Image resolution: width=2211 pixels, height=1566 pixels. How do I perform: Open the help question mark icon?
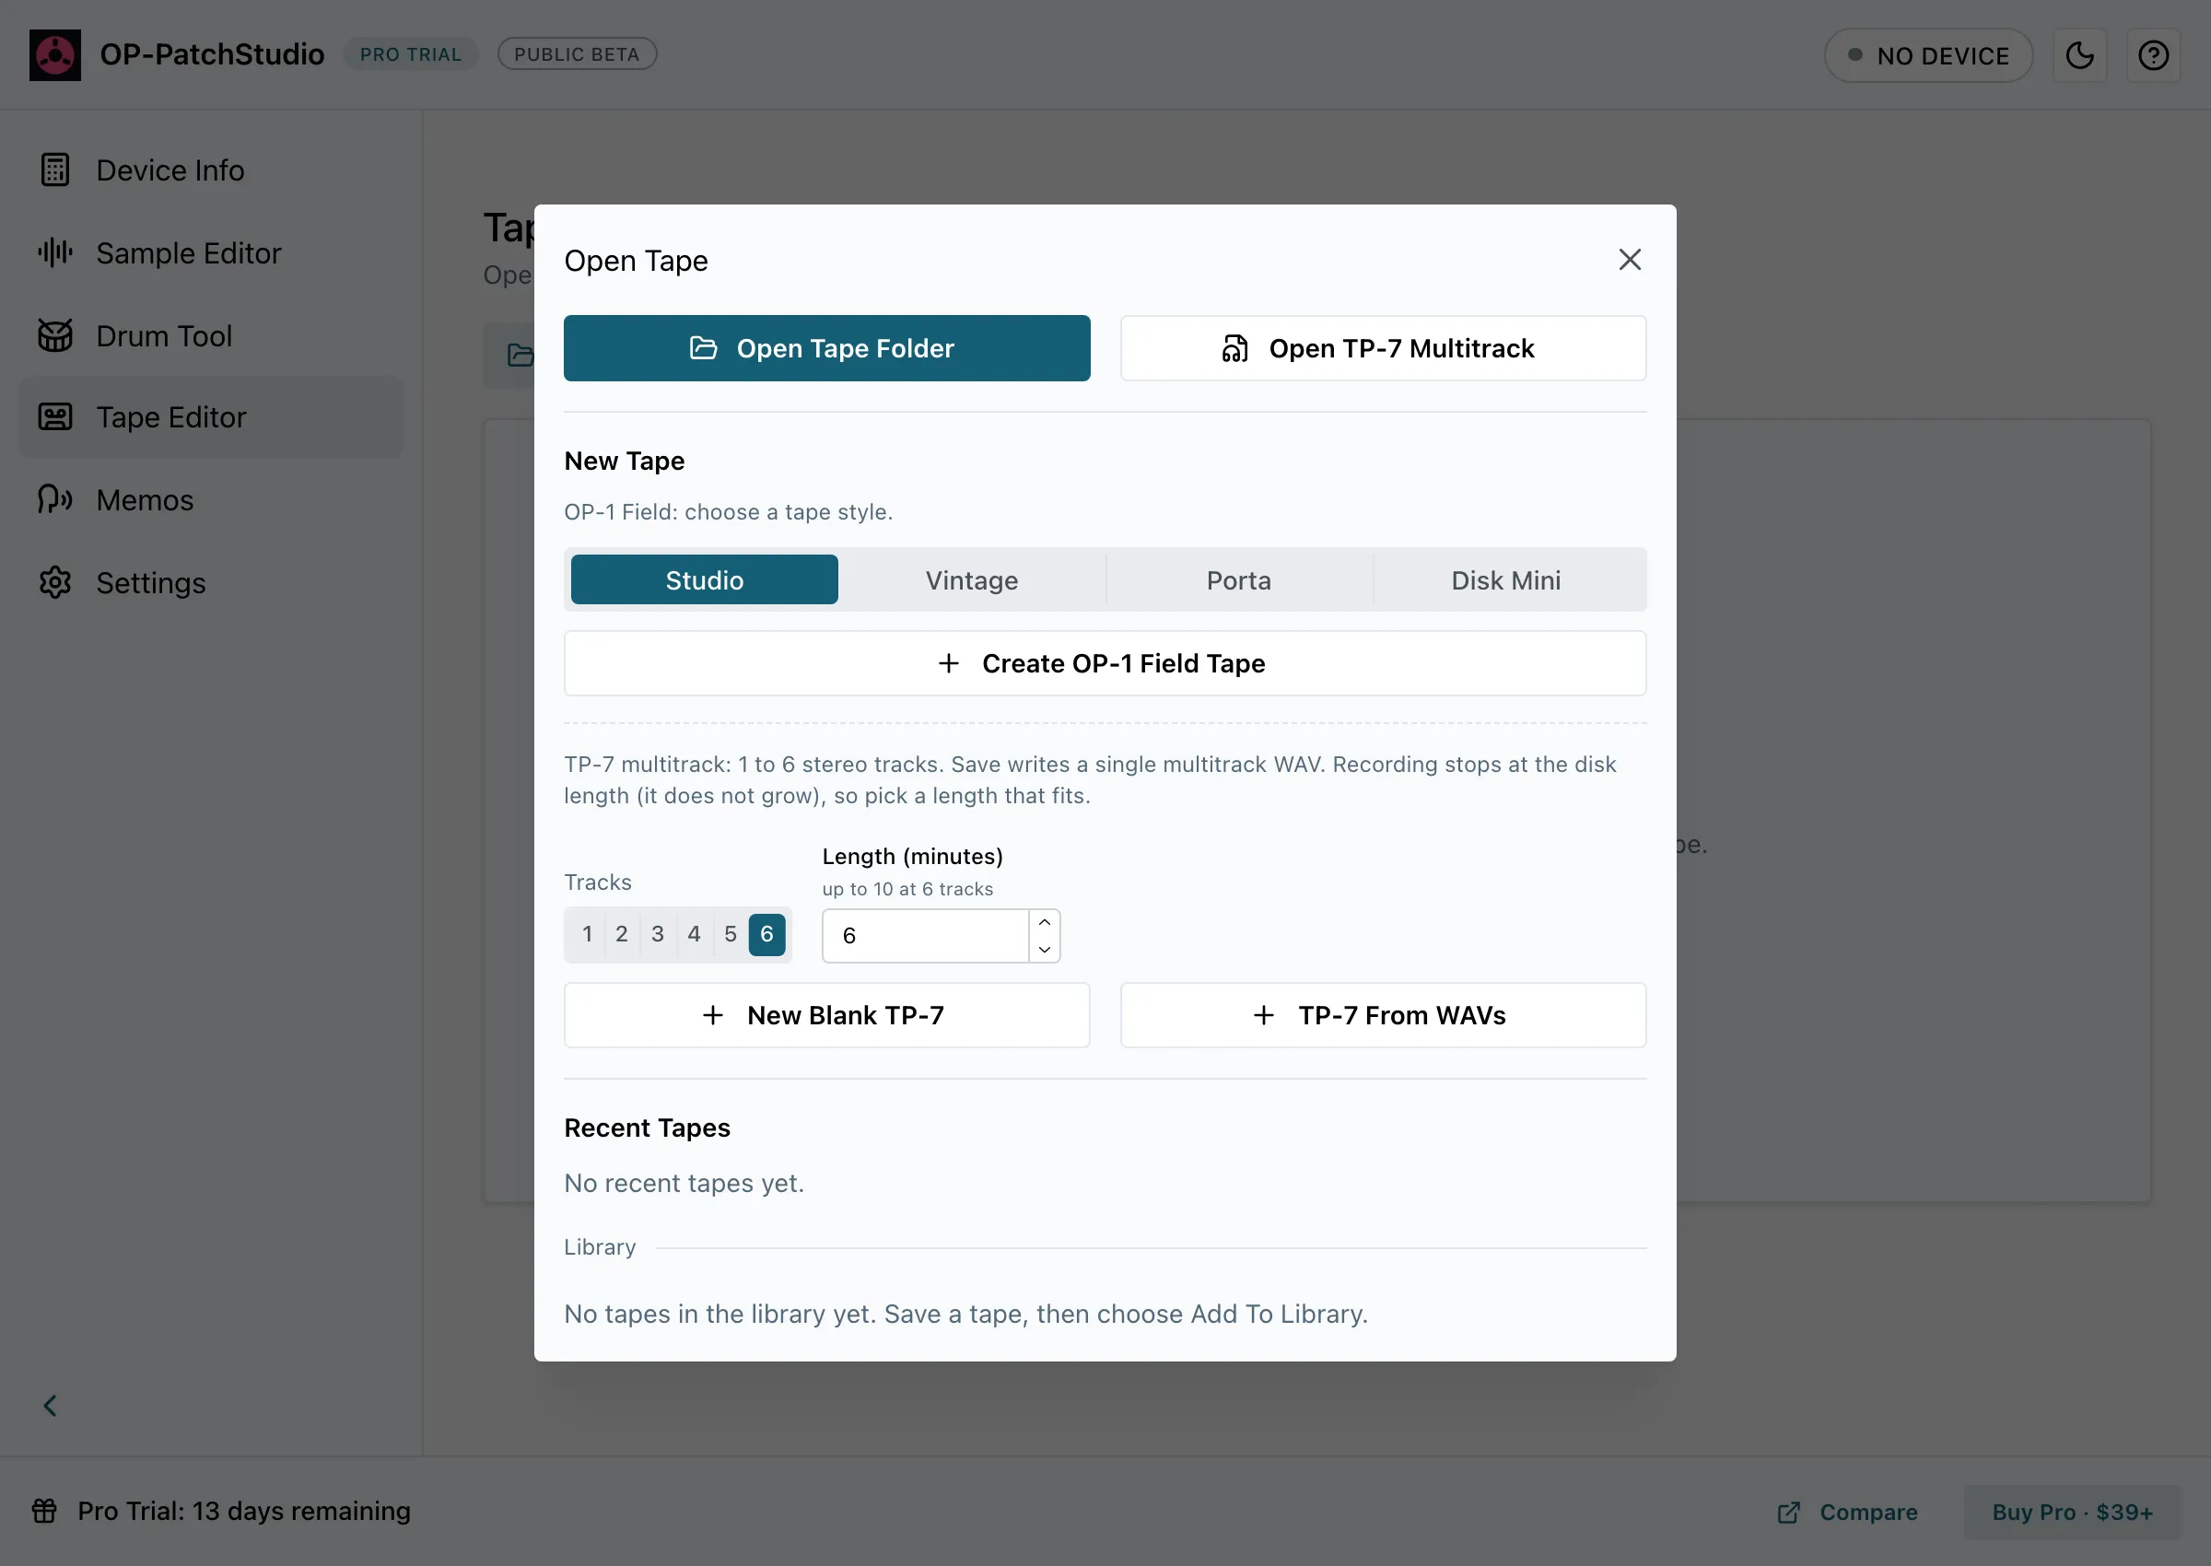click(x=2153, y=56)
